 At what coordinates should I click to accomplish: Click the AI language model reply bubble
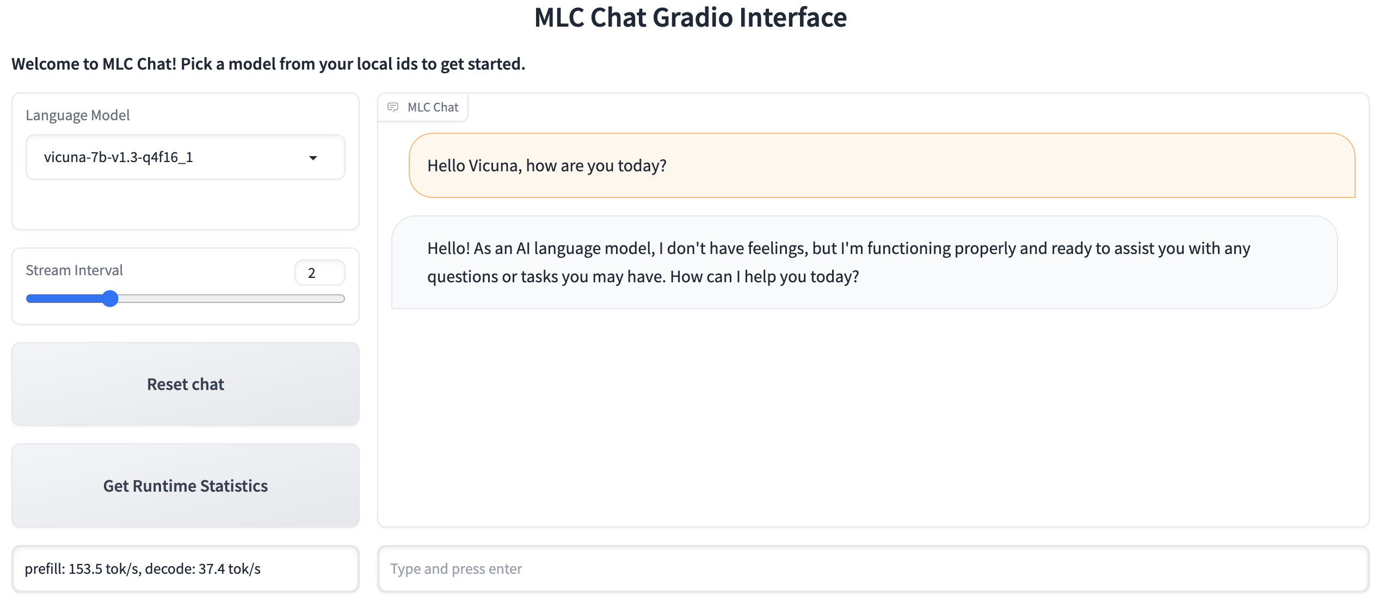point(864,262)
